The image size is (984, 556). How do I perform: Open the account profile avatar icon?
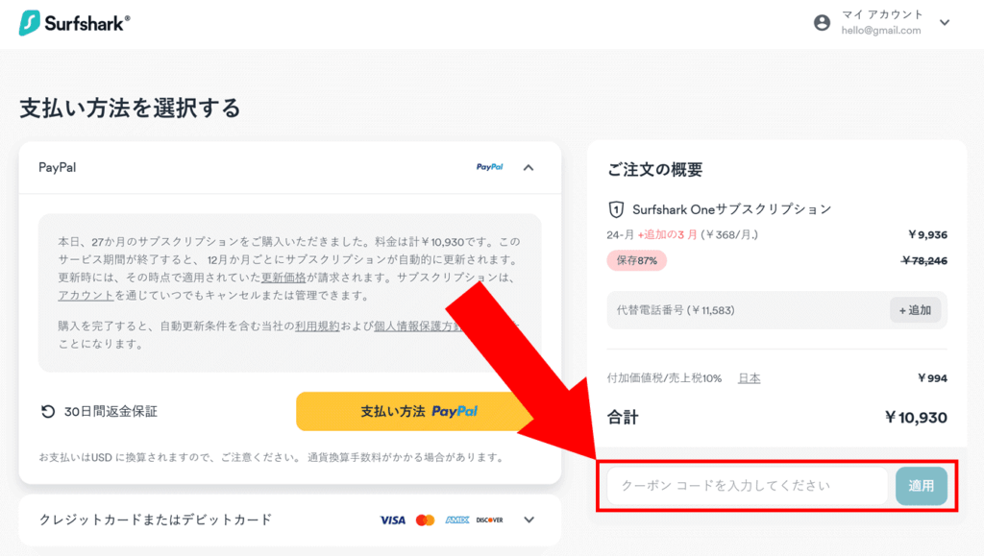tap(822, 22)
